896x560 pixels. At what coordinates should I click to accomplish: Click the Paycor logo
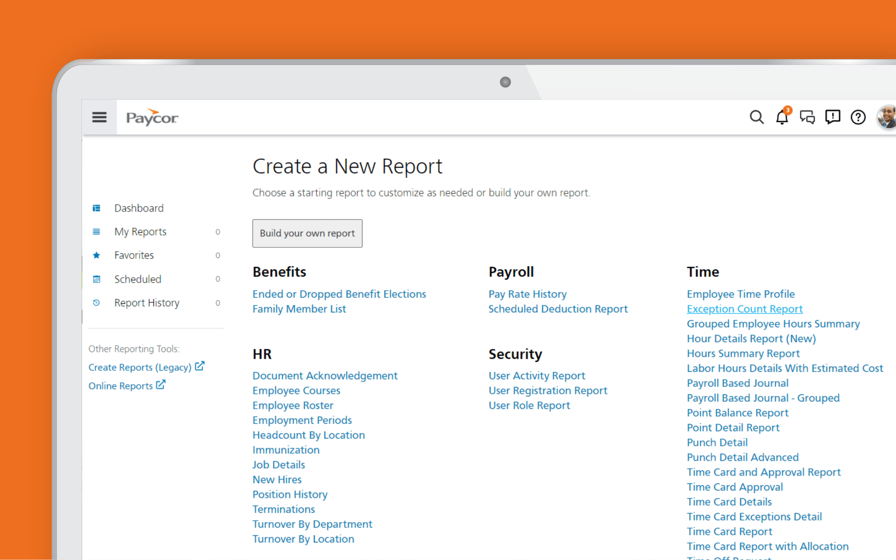point(152,117)
